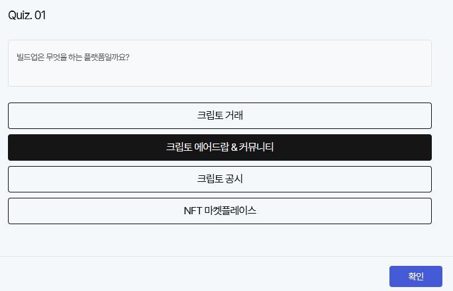Confirm the quiz answer with 확인
Image resolution: width=453 pixels, height=291 pixels.
click(415, 276)
